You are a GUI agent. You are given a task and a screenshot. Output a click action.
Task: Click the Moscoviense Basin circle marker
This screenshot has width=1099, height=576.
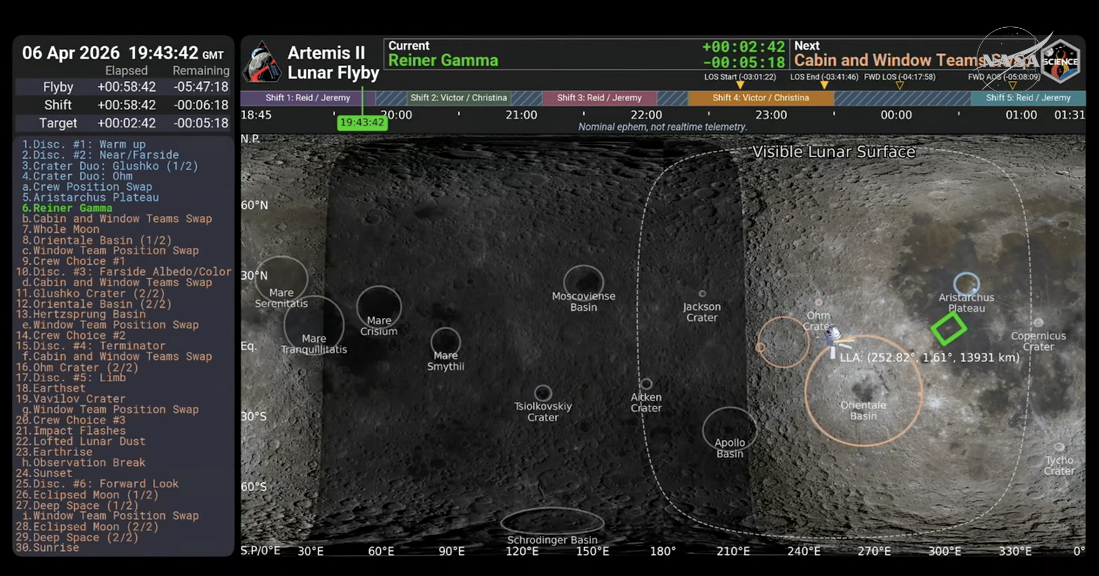click(x=583, y=281)
